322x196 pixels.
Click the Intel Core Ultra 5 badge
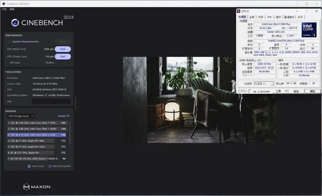[x=309, y=30]
